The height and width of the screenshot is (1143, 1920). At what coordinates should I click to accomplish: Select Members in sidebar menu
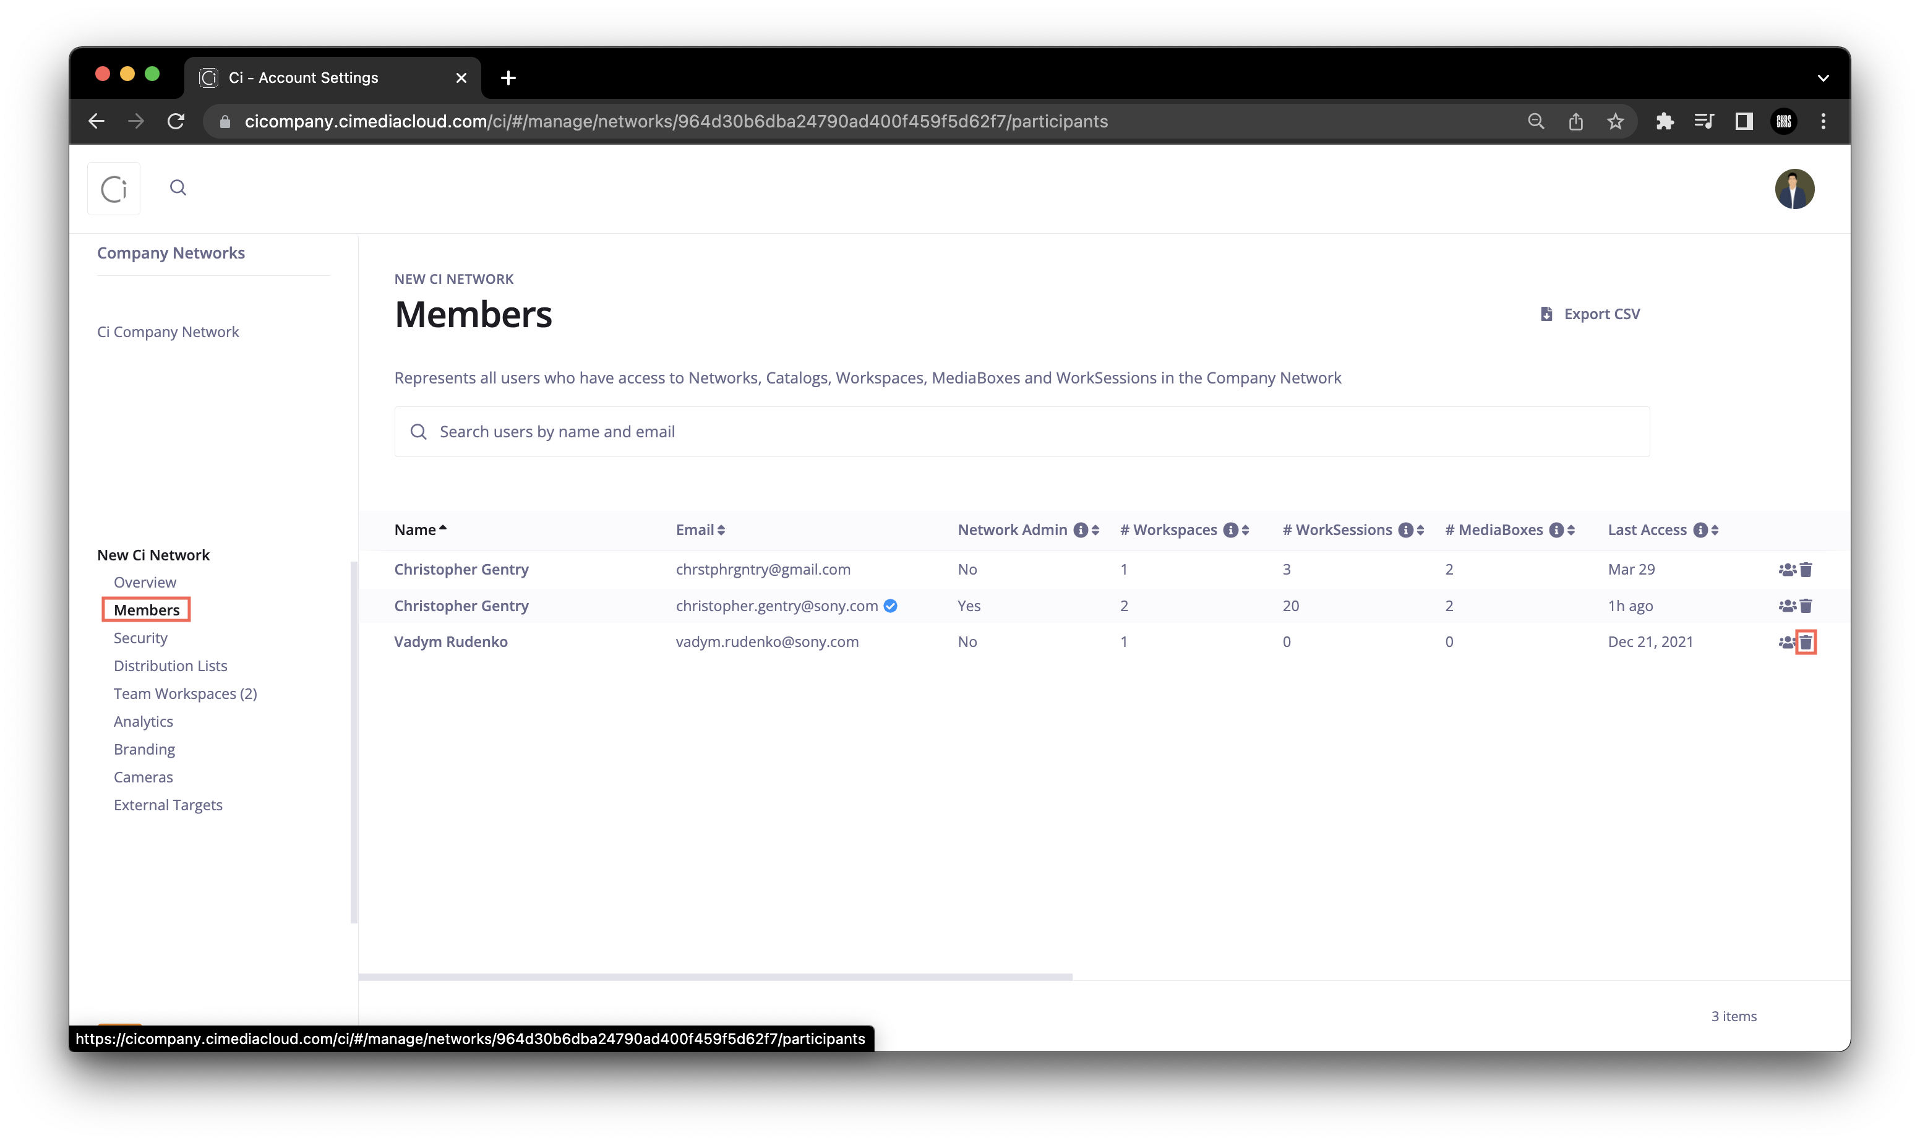(147, 610)
